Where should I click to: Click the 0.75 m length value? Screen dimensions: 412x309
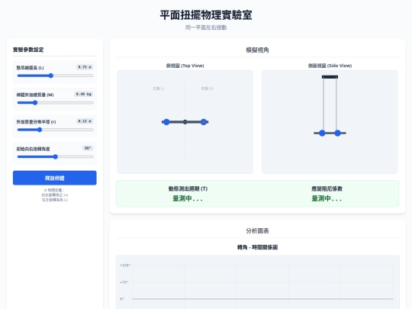pyautogui.click(x=85, y=67)
